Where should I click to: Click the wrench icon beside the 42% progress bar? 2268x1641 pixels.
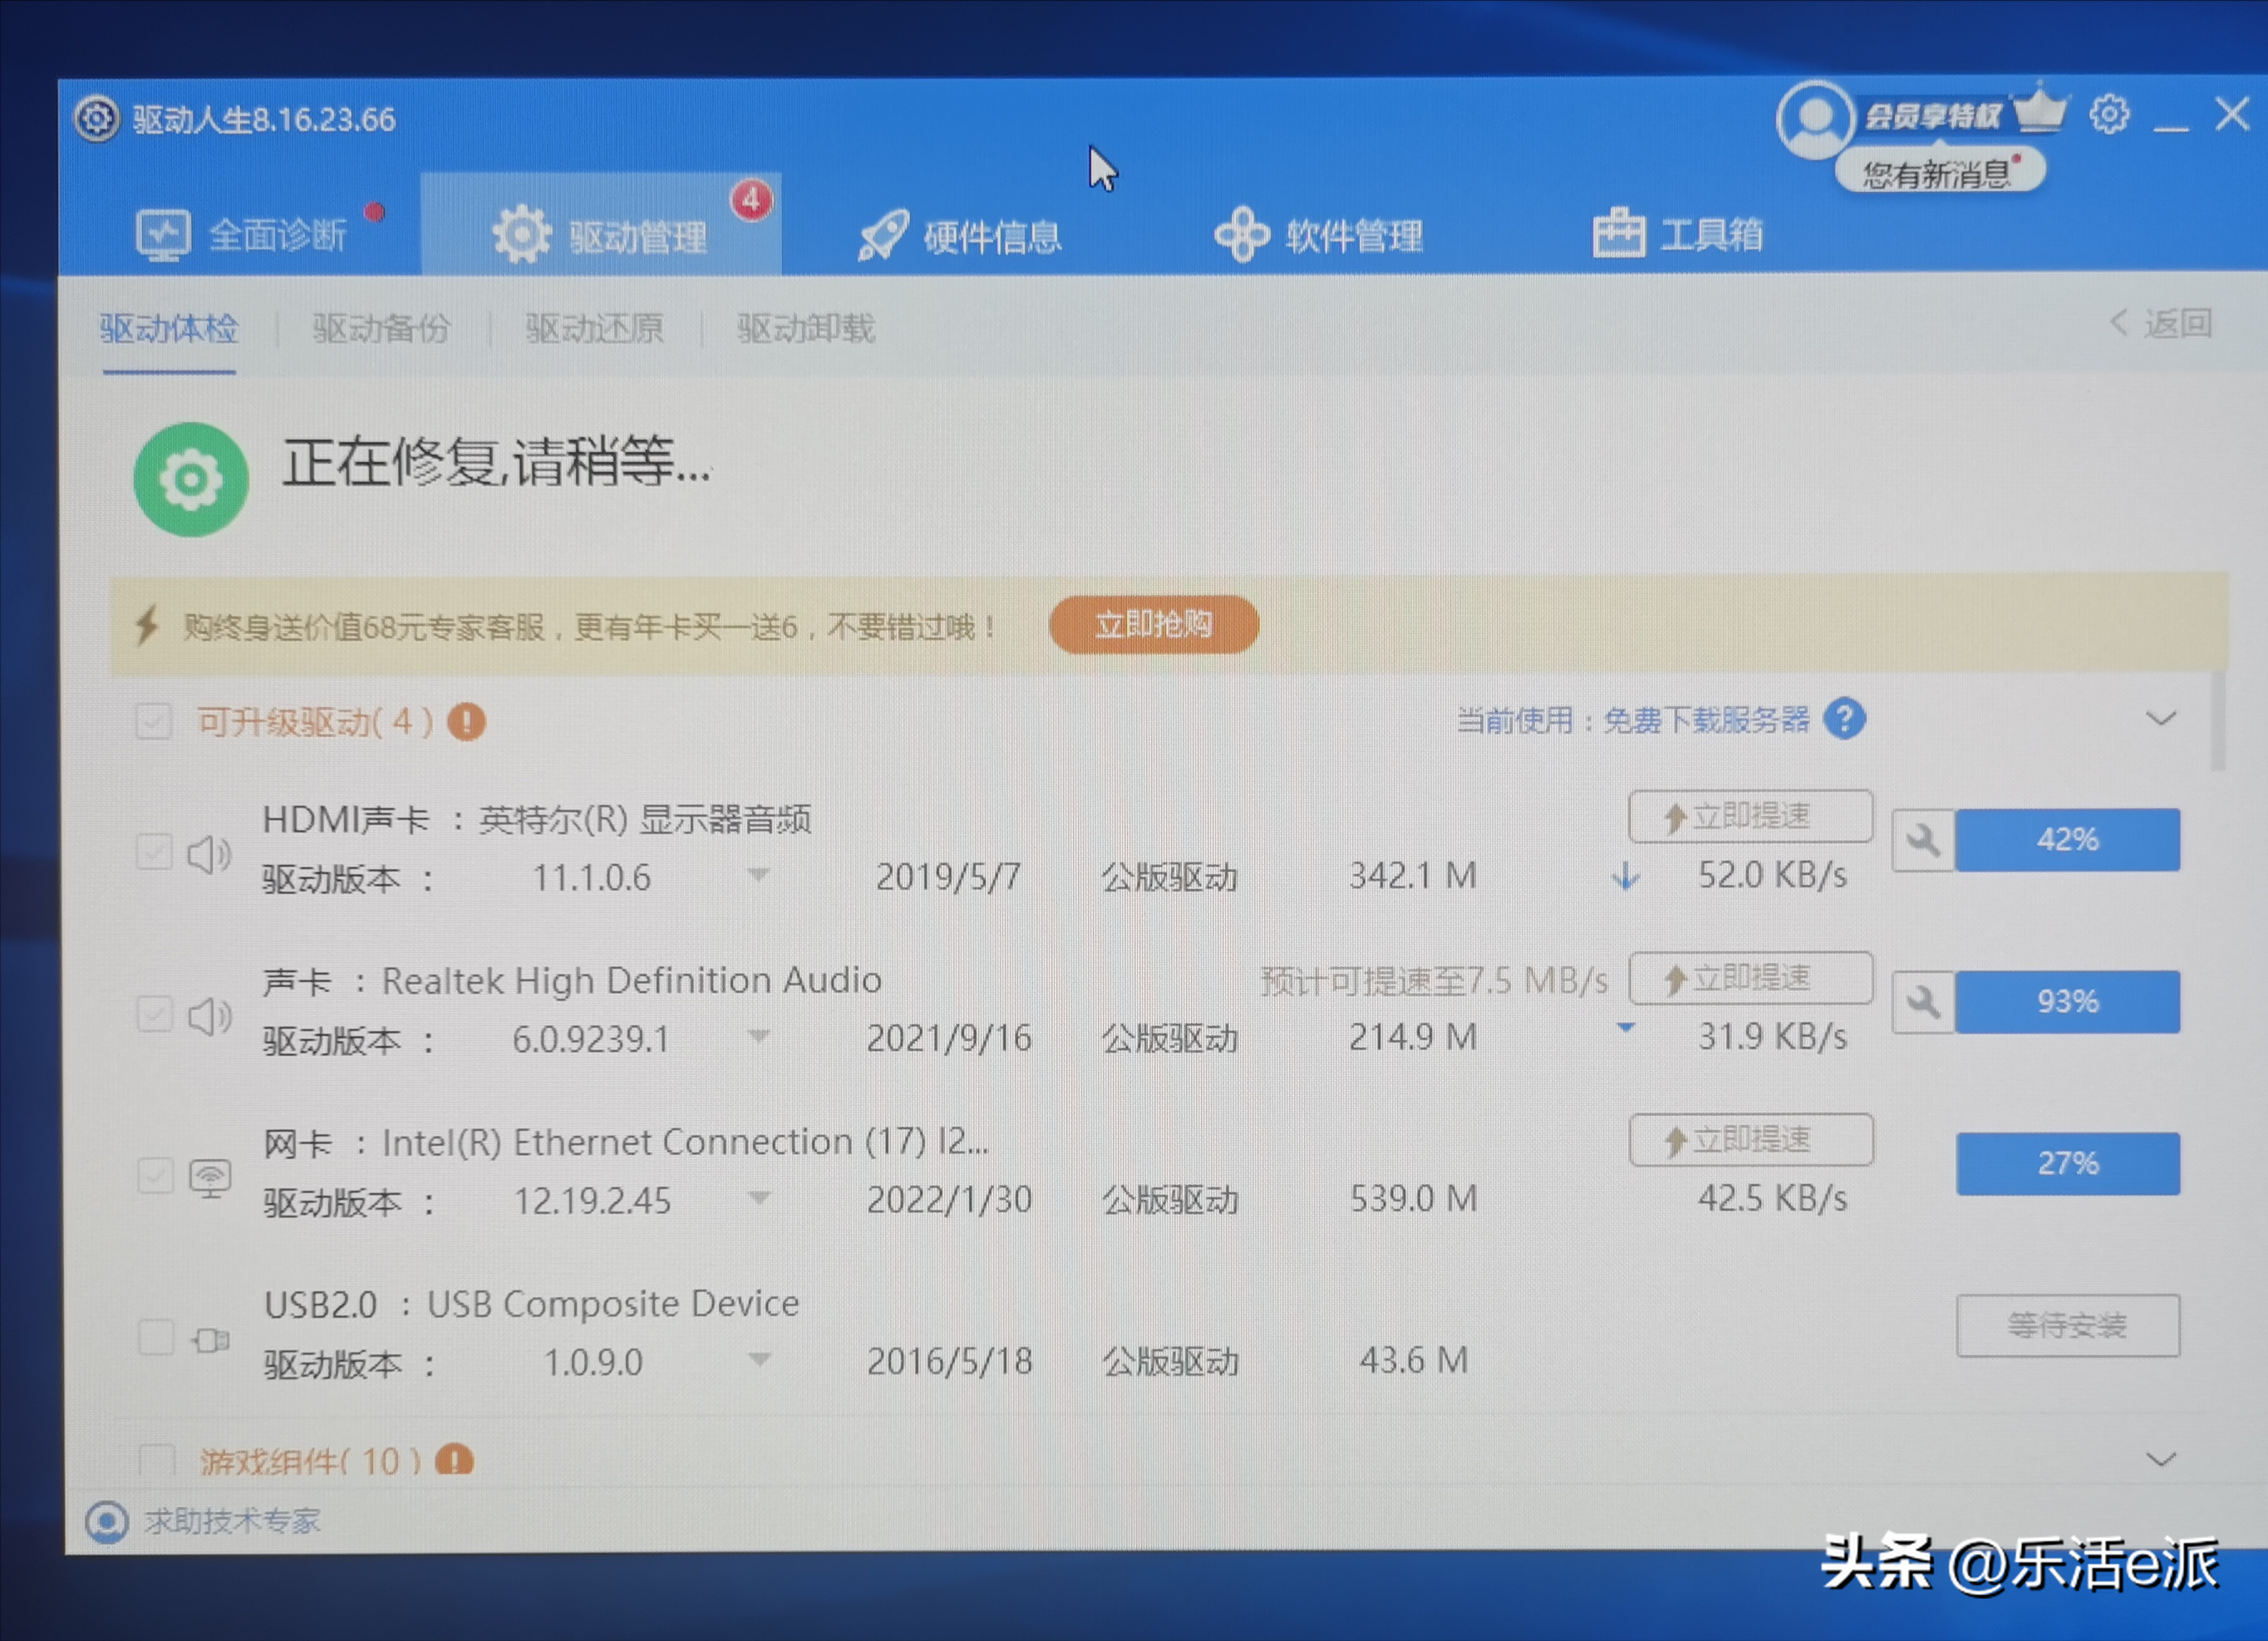[1922, 841]
